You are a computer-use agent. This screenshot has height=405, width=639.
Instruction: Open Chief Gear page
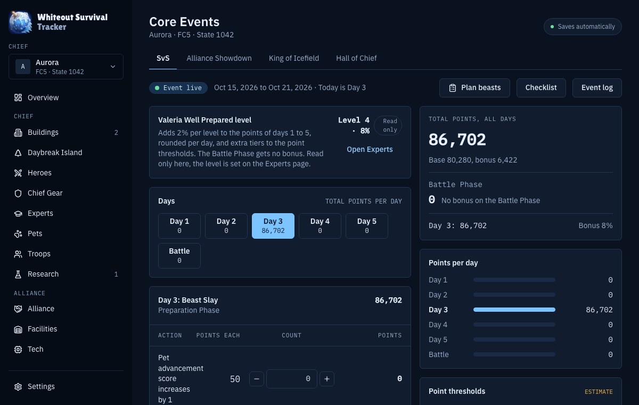[66, 193]
